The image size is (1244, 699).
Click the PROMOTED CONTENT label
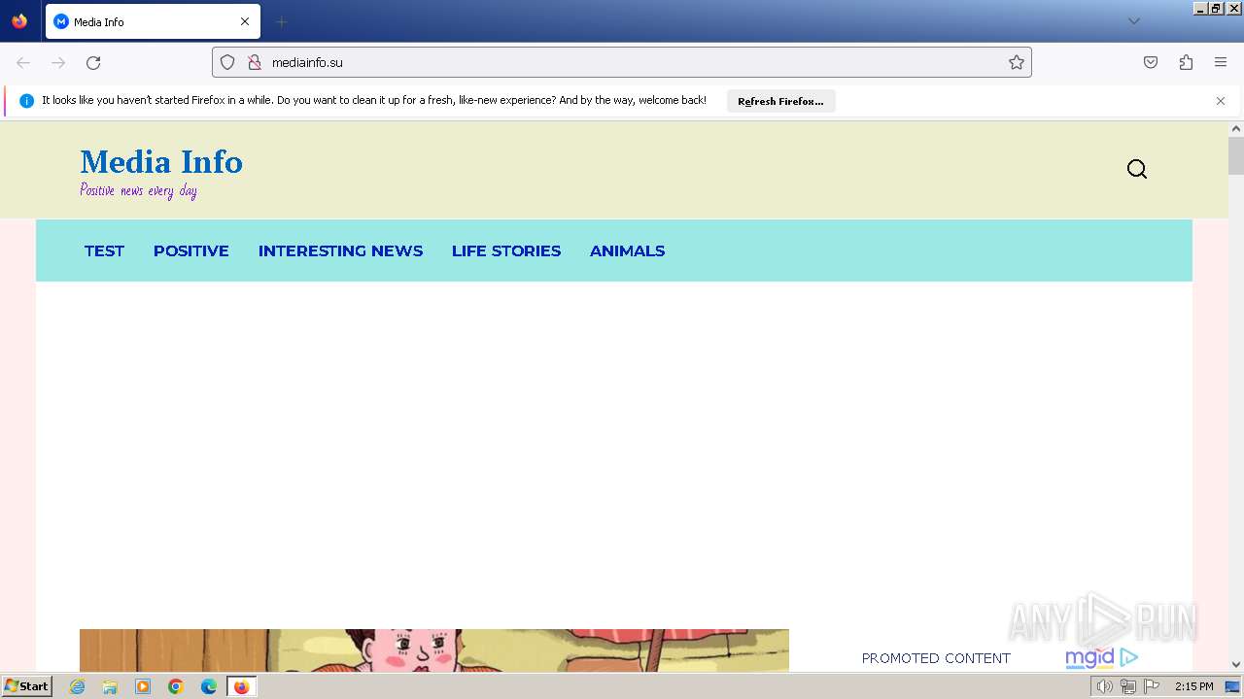coord(936,658)
